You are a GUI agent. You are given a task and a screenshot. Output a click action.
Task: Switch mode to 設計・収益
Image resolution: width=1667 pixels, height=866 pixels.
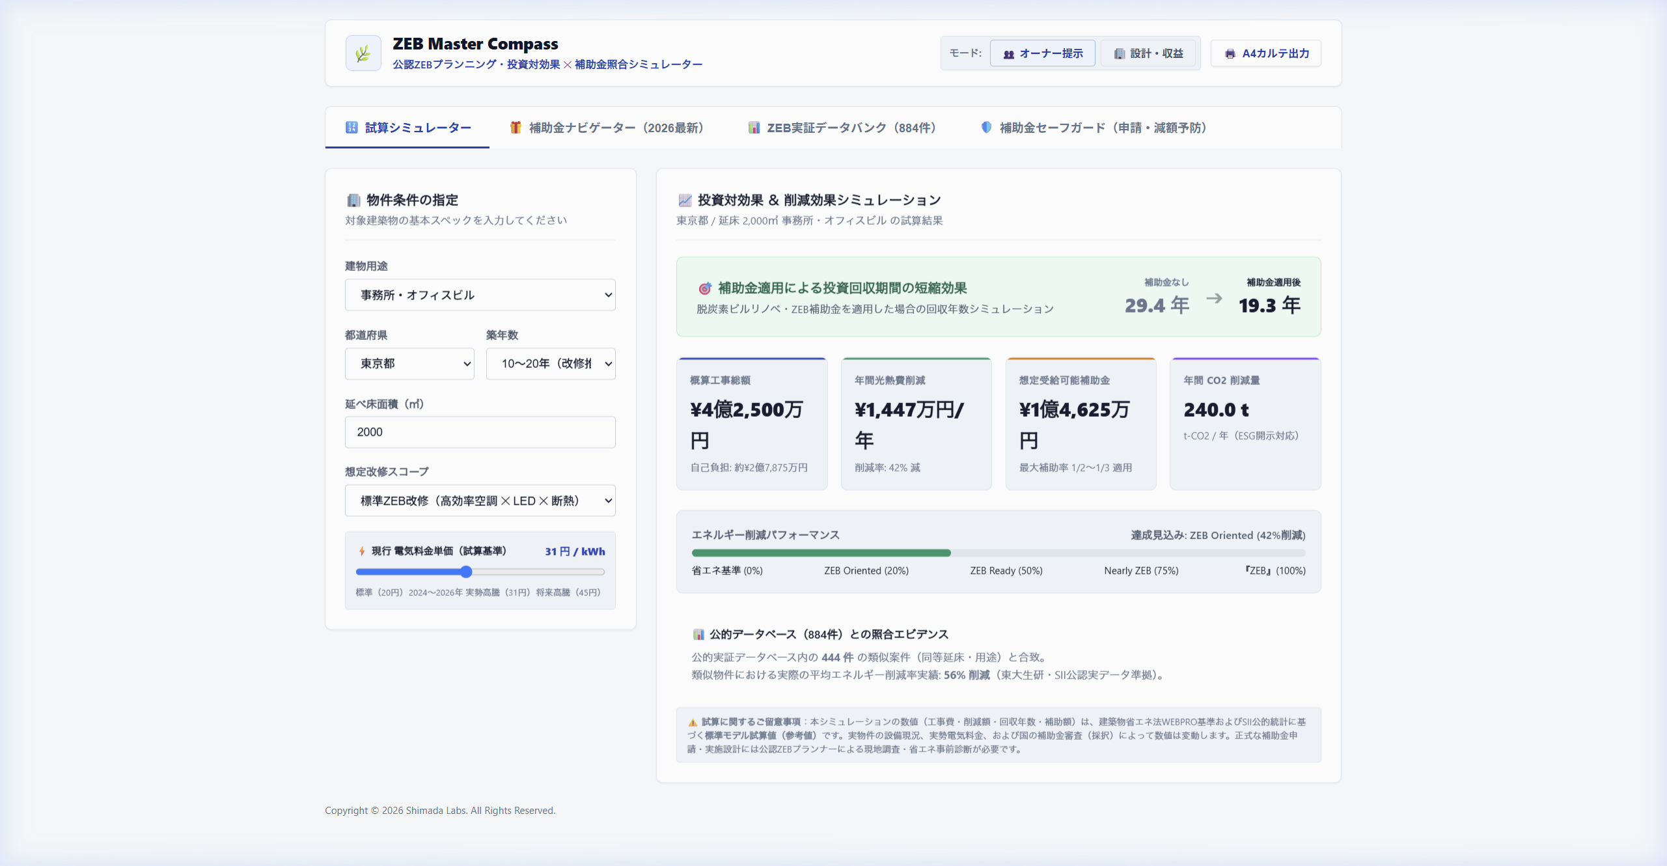1148,53
